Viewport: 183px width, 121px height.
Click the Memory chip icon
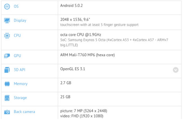[7, 84]
